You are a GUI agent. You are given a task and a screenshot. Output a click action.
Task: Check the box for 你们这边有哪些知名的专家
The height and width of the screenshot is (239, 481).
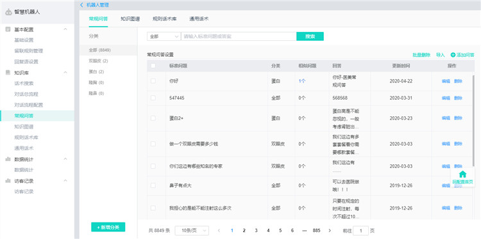[x=153, y=166]
